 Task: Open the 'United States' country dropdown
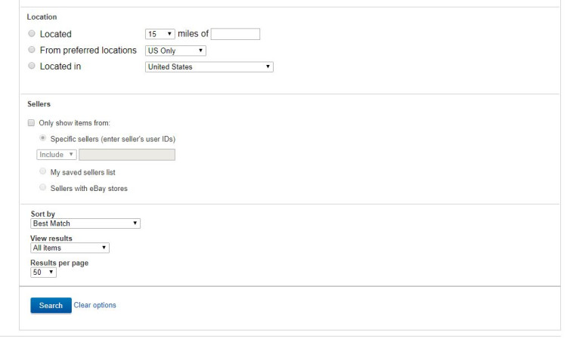click(209, 67)
